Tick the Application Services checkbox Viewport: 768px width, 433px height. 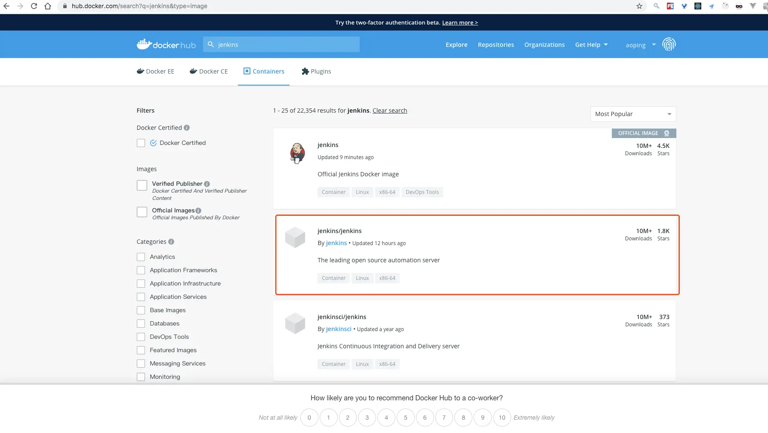pos(141,297)
